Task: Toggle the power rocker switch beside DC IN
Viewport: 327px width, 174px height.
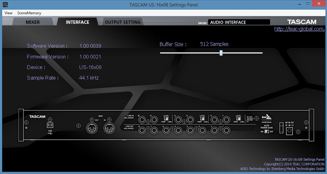Action: (281, 127)
